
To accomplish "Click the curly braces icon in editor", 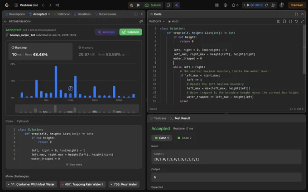I will point(290,21).
